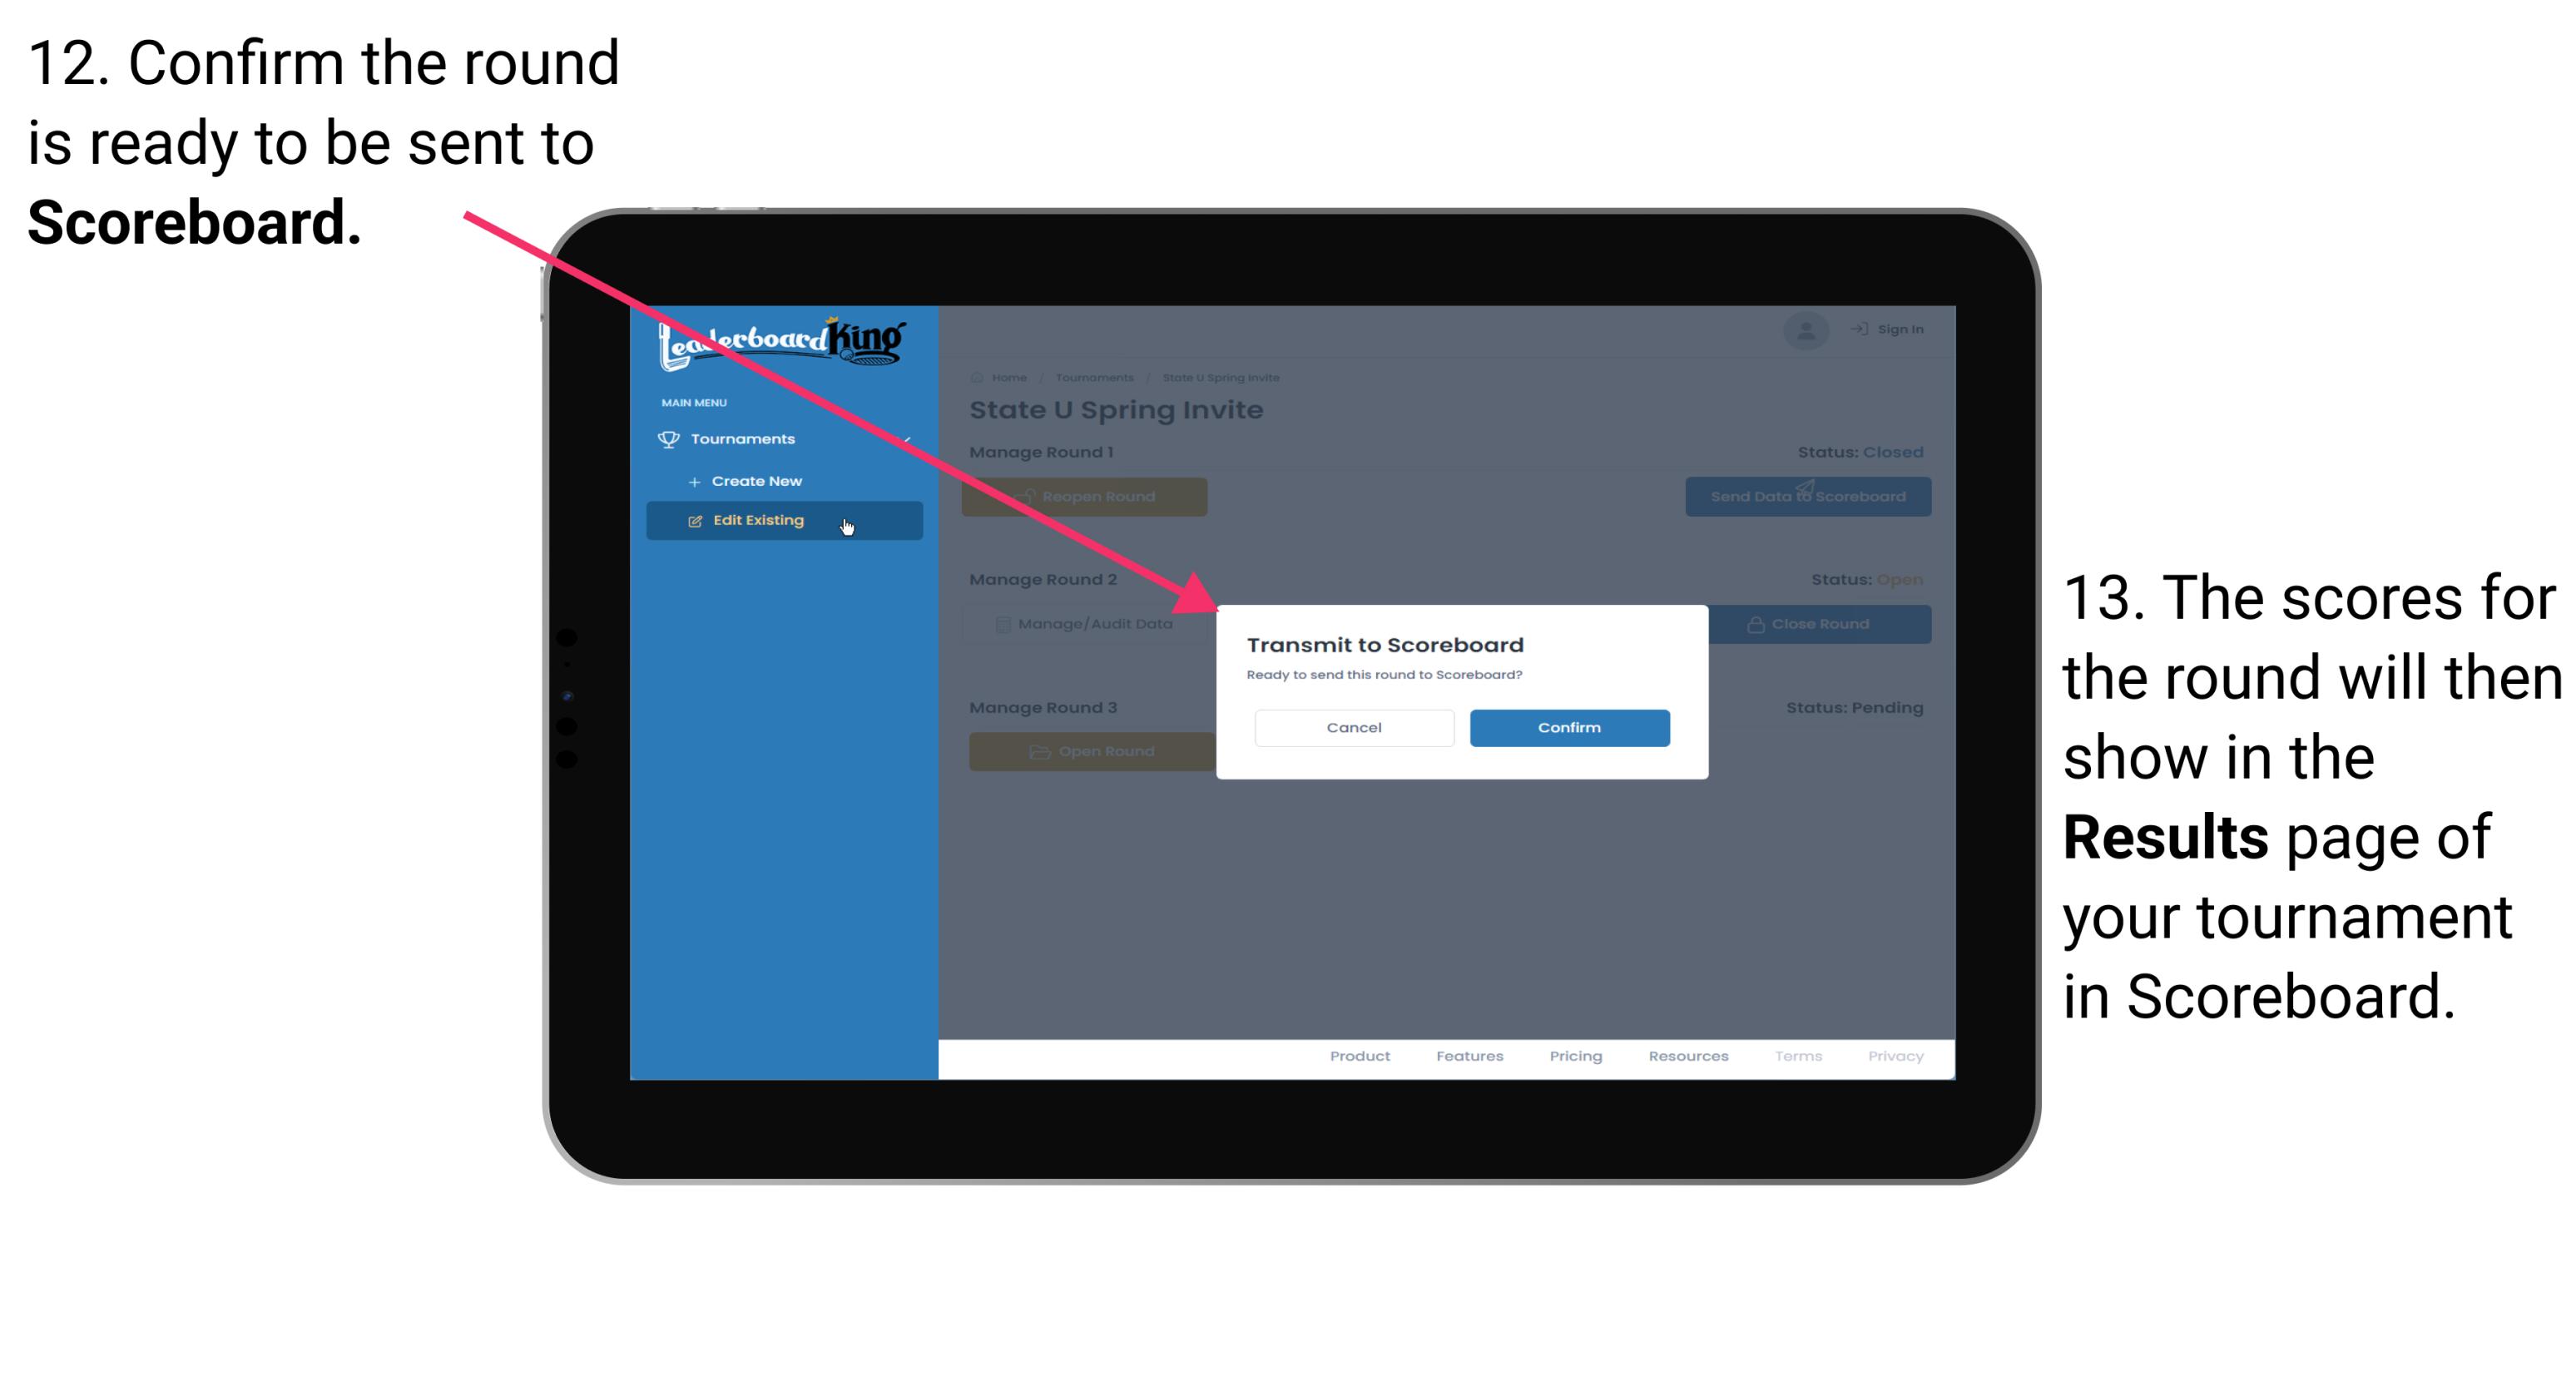
Task: Click the State U Spring Invite breadcrumb
Action: (1222, 377)
